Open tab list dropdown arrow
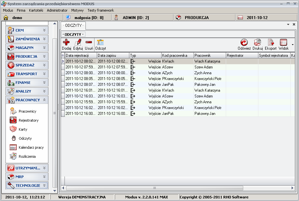Image resolution: width=299 pixels, height=201 pixels. click(288, 25)
